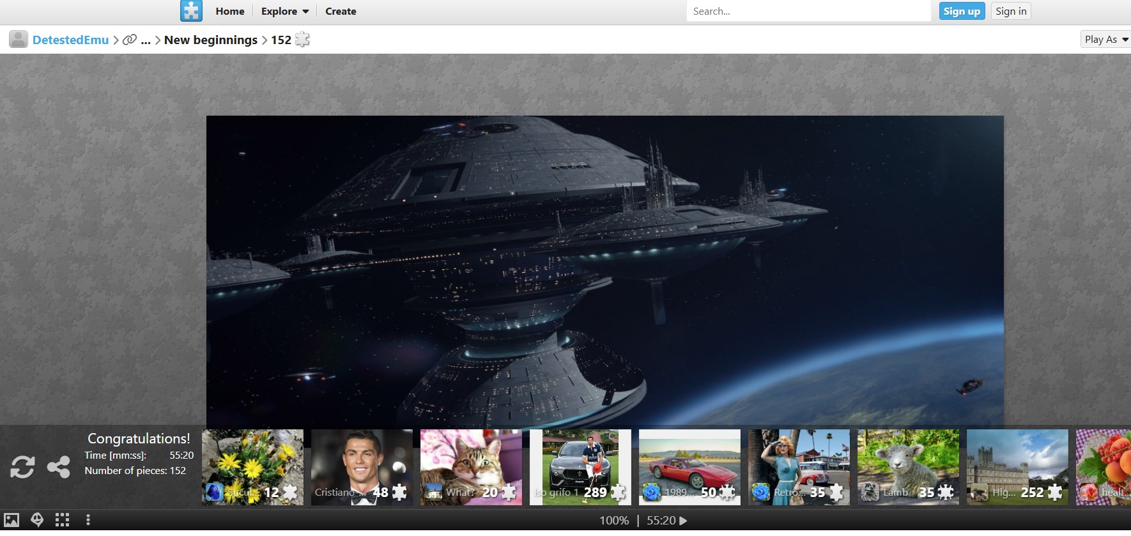1131x536 pixels.
Task: Toggle the ghost image icon
Action: (37, 520)
